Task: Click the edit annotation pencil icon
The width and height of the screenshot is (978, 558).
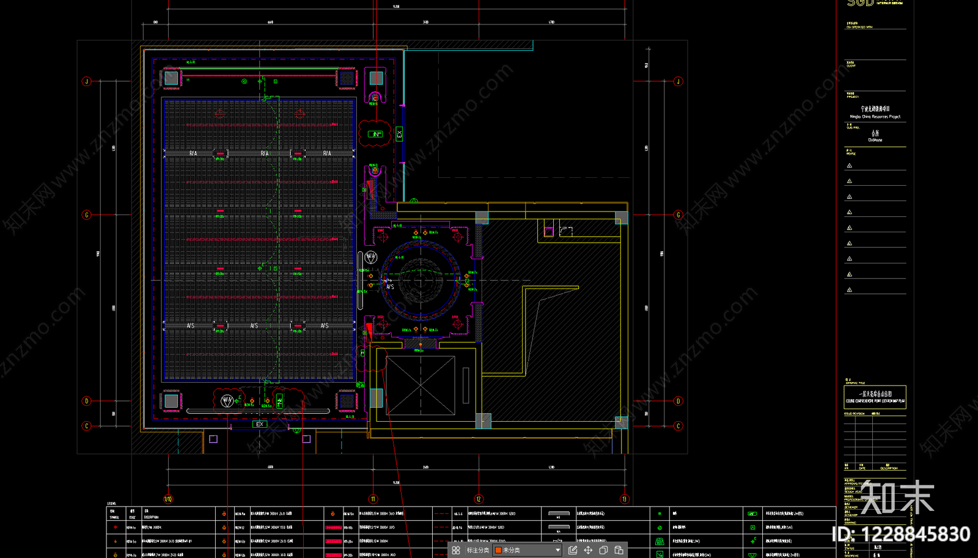Action: click(573, 550)
